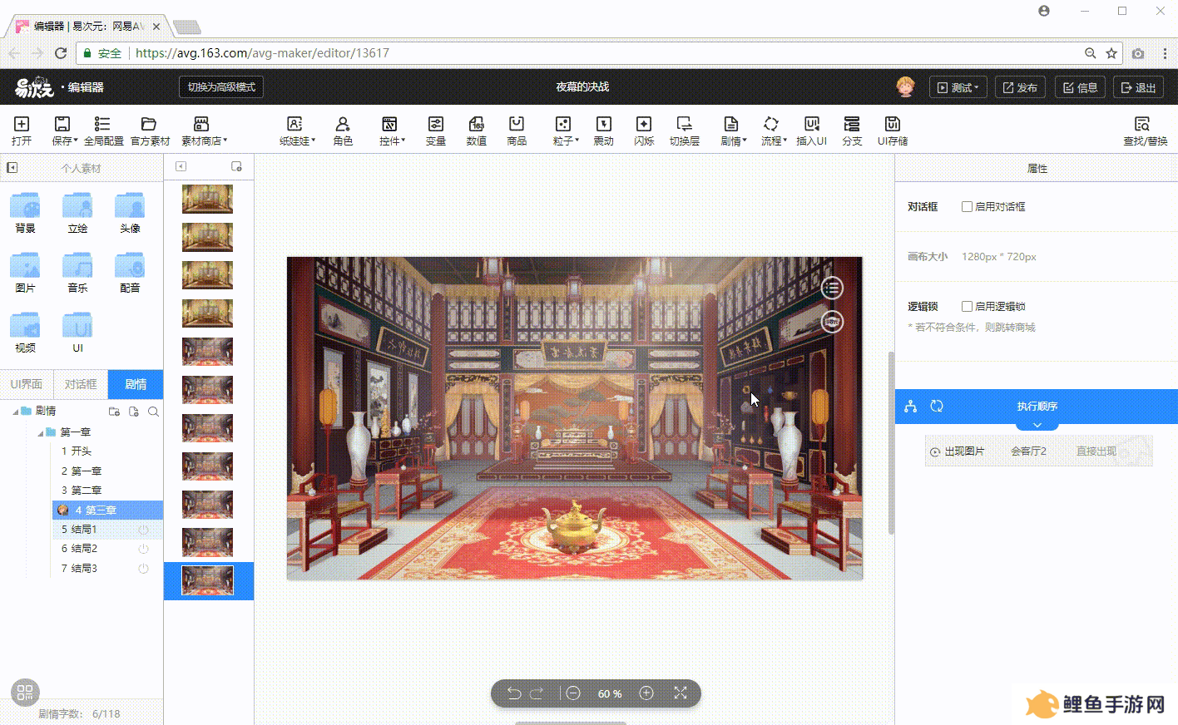Toggle power icon on 5 结局1

pyautogui.click(x=143, y=530)
